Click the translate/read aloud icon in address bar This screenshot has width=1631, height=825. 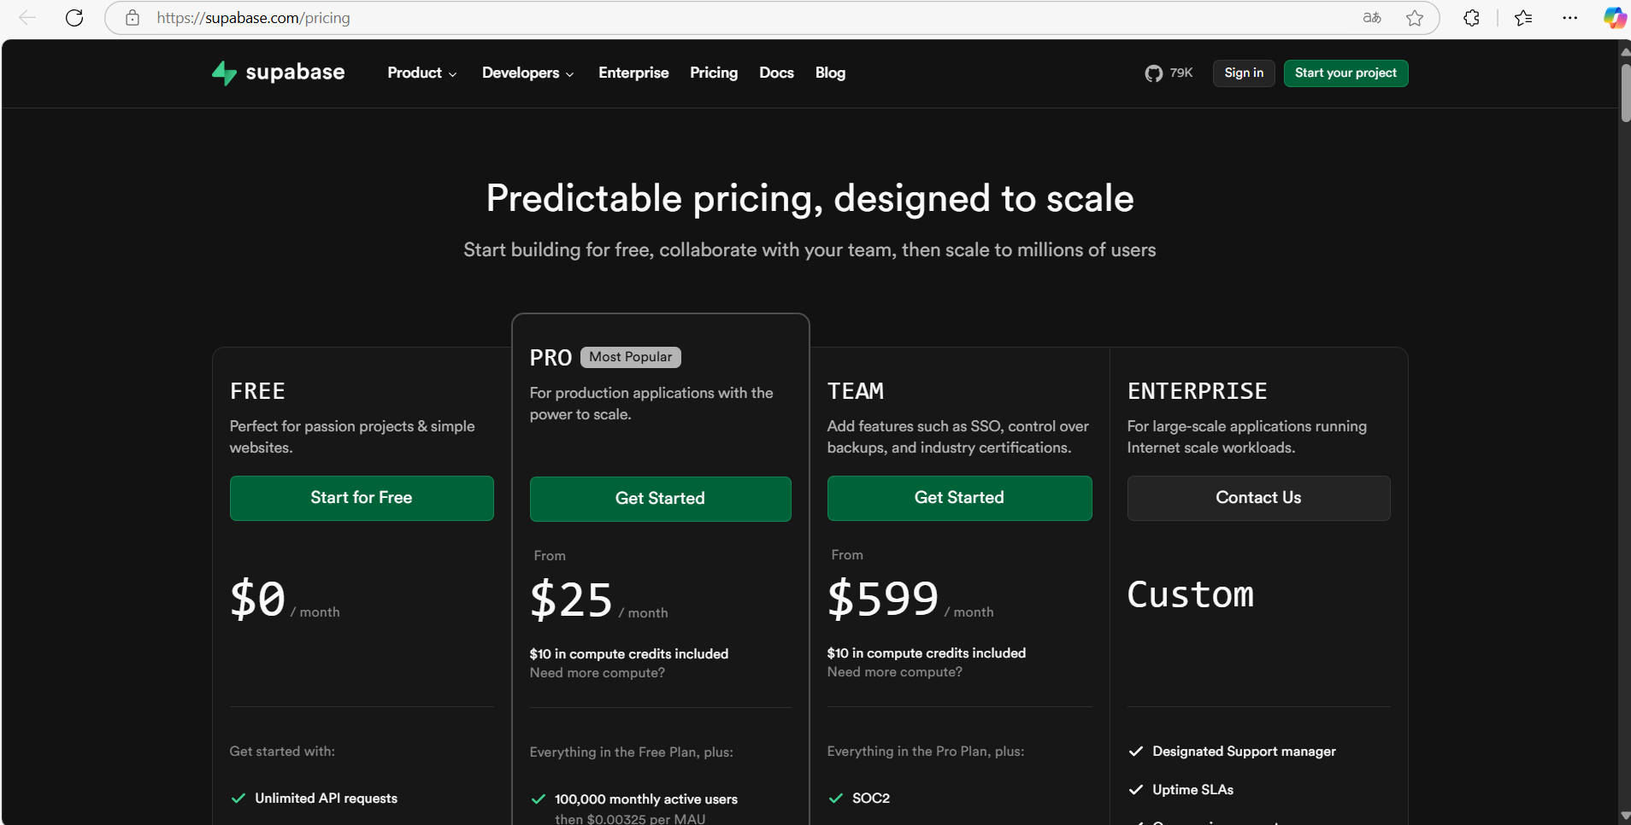point(1372,18)
